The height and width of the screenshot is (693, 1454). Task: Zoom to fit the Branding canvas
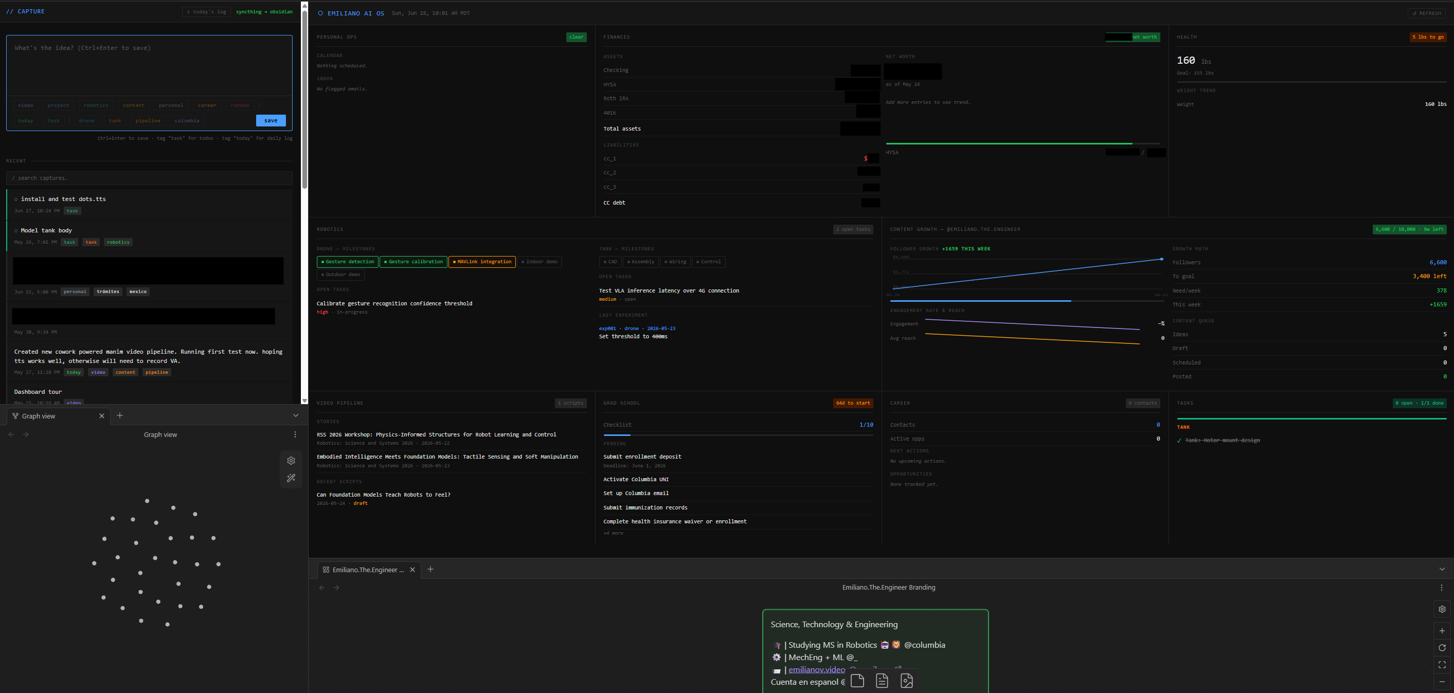coord(1442,665)
